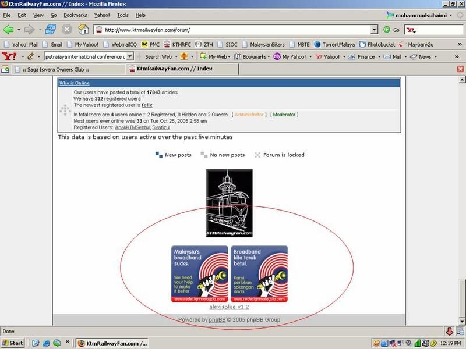Click the Yahoo toolbar search input field
This screenshot has height=349, width=466.
click(85, 56)
